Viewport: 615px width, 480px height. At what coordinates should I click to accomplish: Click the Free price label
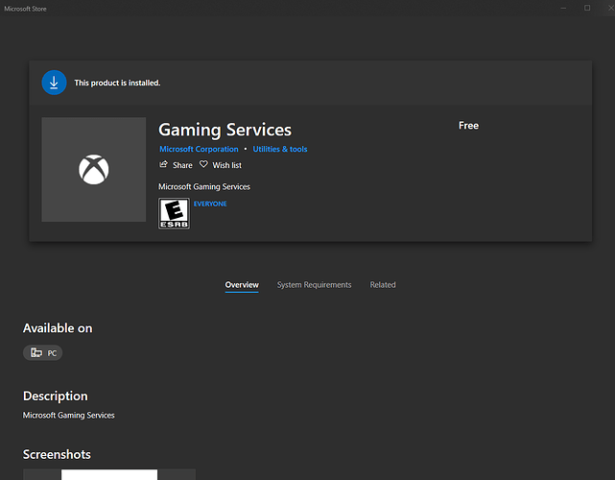[x=468, y=126]
